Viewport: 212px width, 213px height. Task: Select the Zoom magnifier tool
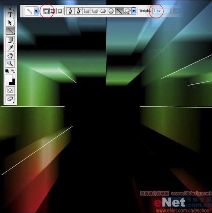point(10,64)
